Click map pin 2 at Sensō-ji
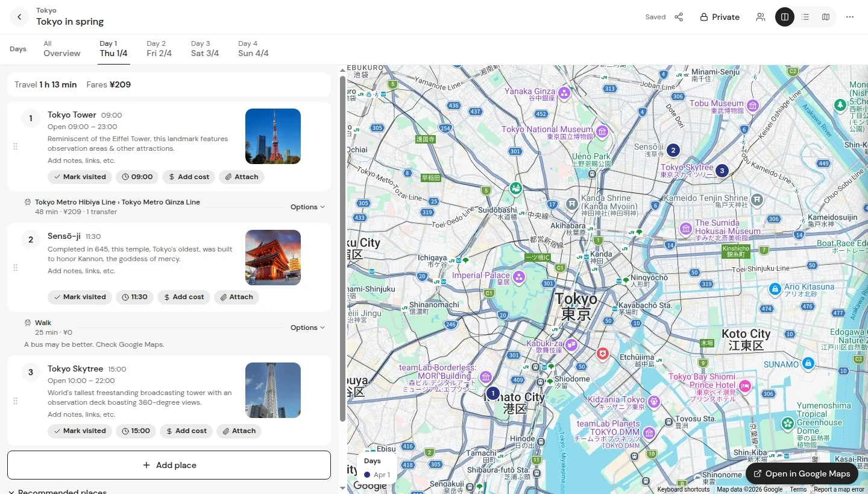Image resolution: width=868 pixels, height=494 pixels. pos(673,150)
